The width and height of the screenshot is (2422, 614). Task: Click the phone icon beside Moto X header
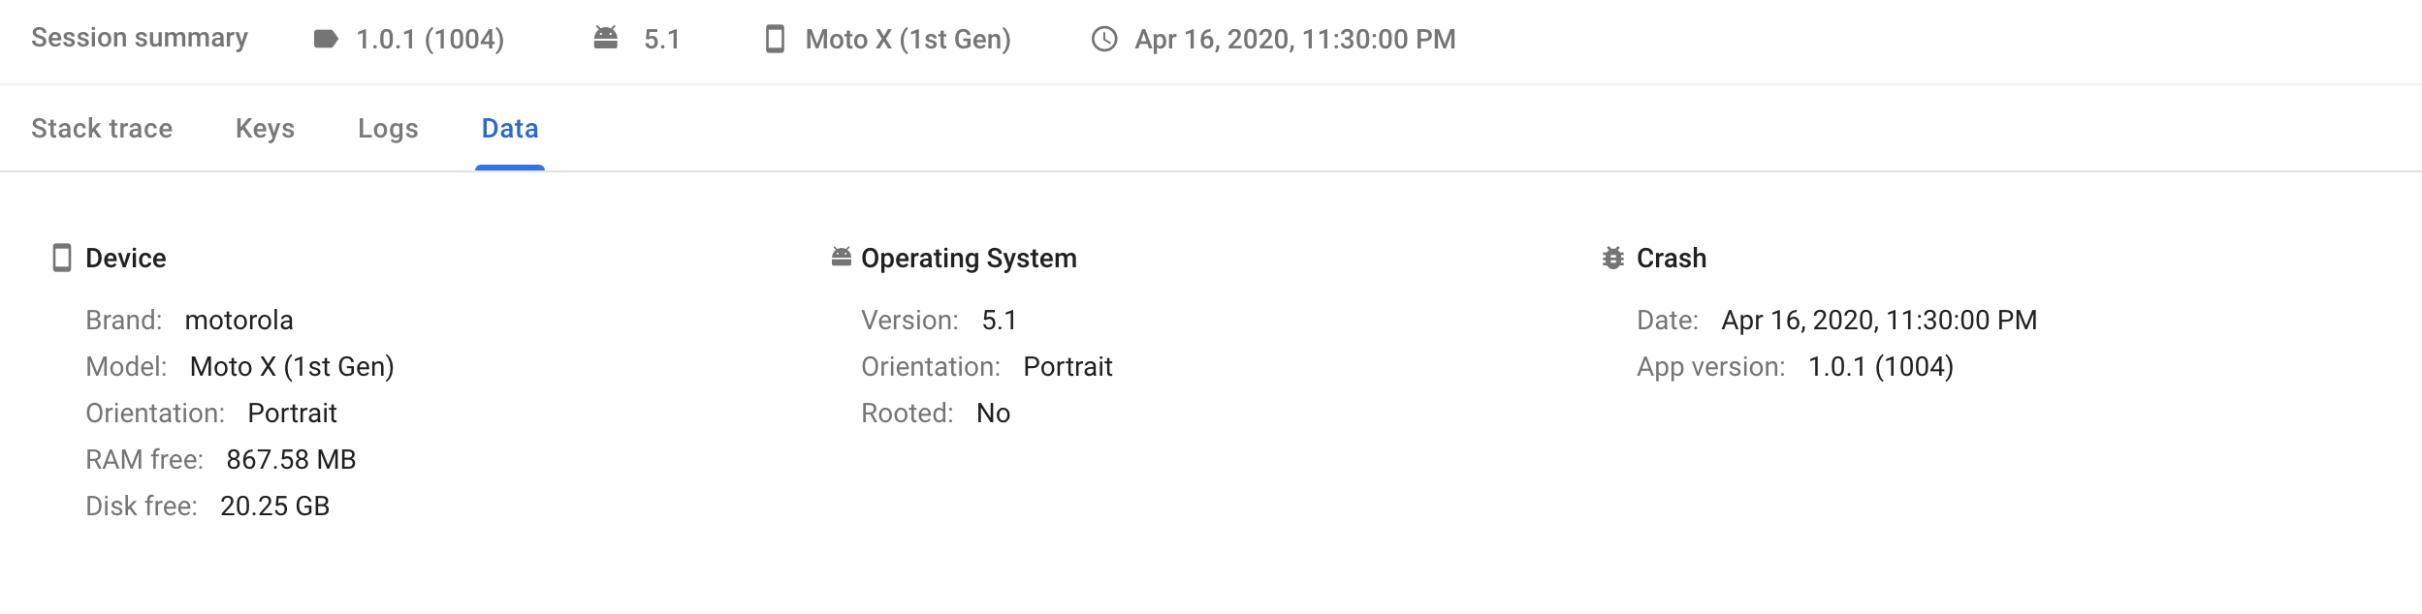[x=775, y=39]
